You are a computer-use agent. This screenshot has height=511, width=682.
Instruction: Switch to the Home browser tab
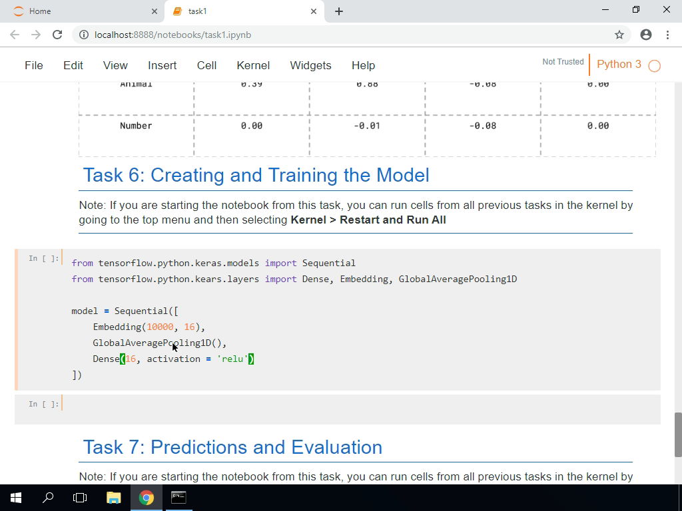(80, 11)
